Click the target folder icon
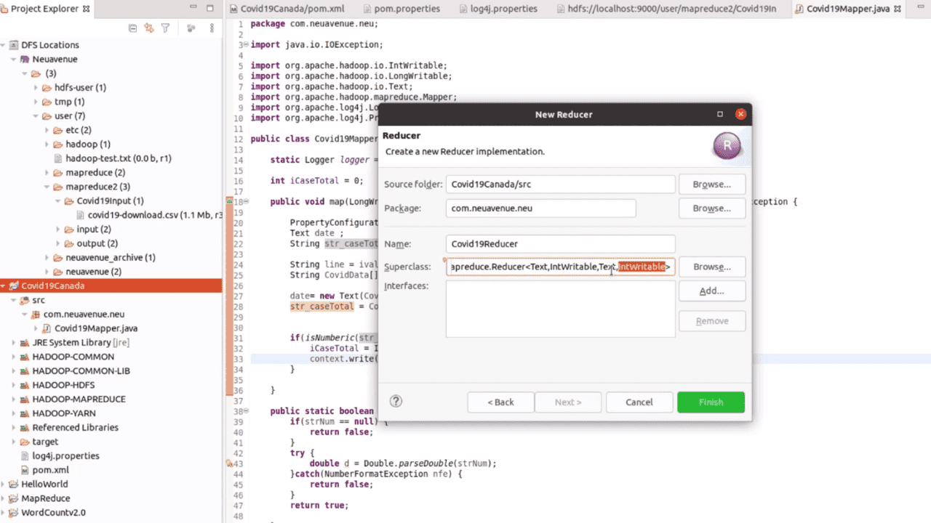This screenshot has height=523, width=931. pyautogui.click(x=25, y=442)
